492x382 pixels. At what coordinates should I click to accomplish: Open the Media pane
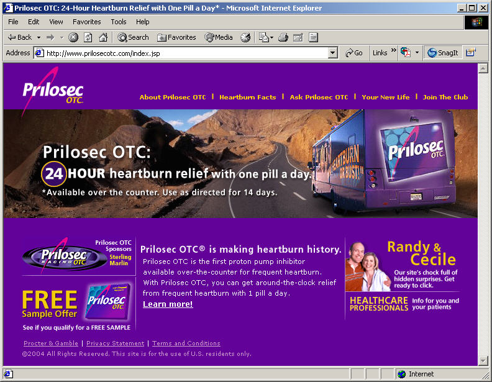tap(219, 38)
